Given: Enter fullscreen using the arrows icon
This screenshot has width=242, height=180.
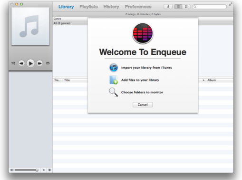Looking at the screenshot, I should click(231, 4).
